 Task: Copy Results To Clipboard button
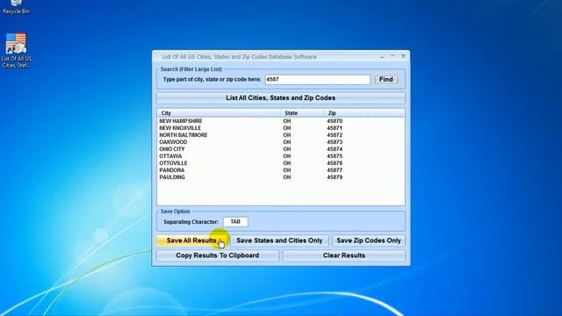[x=218, y=255]
